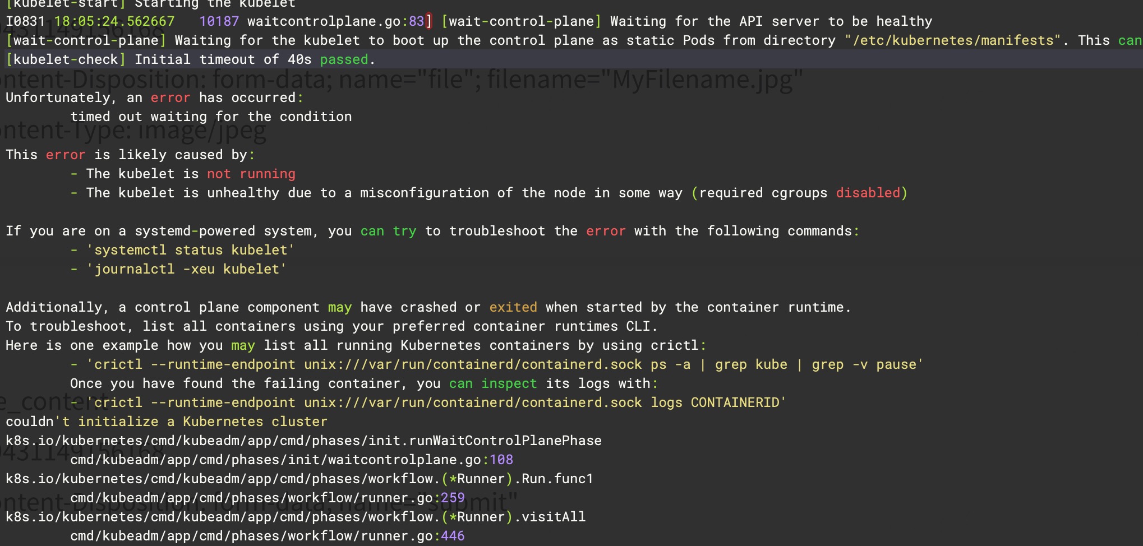Viewport: 1143px width, 546px height.
Task: Click the crictl 'ps -a | grep kube' command
Action: click(505, 364)
